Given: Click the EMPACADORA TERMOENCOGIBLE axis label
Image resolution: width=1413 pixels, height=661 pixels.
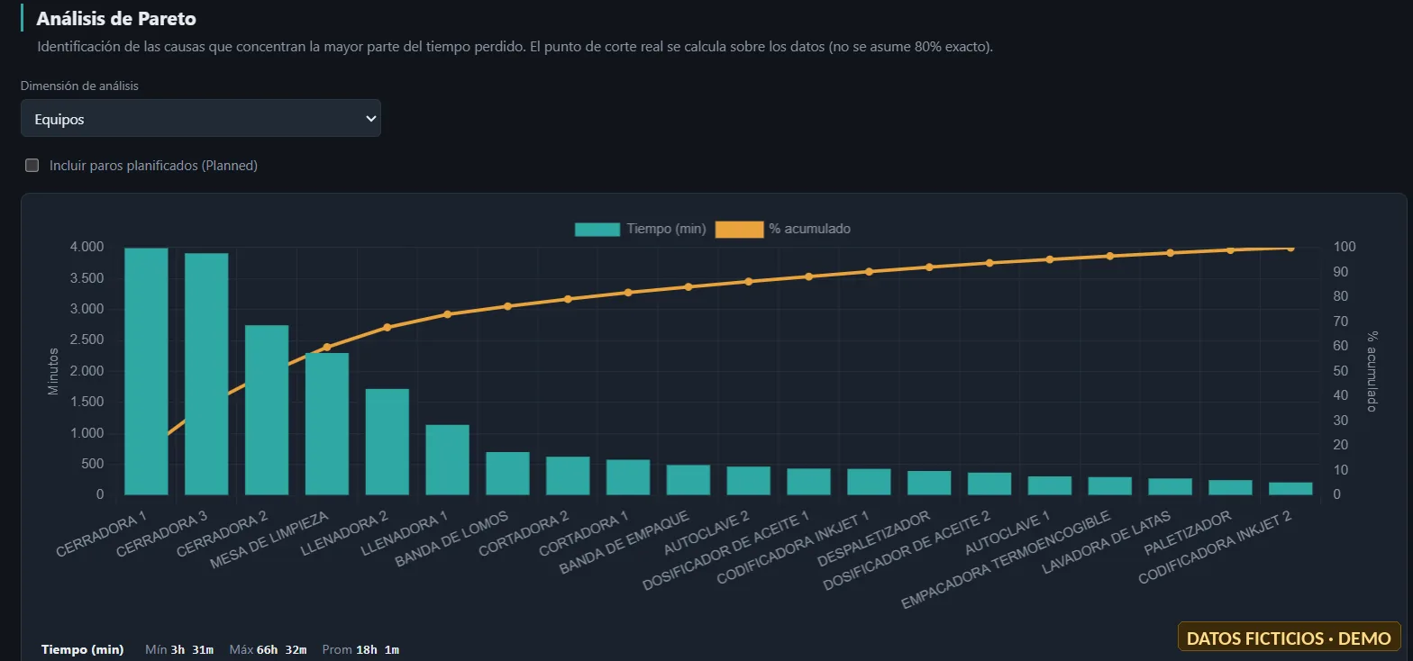Looking at the screenshot, I should point(1005,559).
